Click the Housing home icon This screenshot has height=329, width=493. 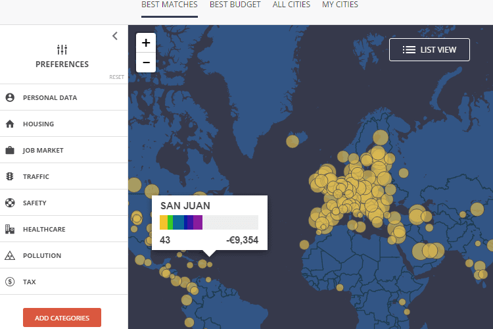click(x=10, y=124)
